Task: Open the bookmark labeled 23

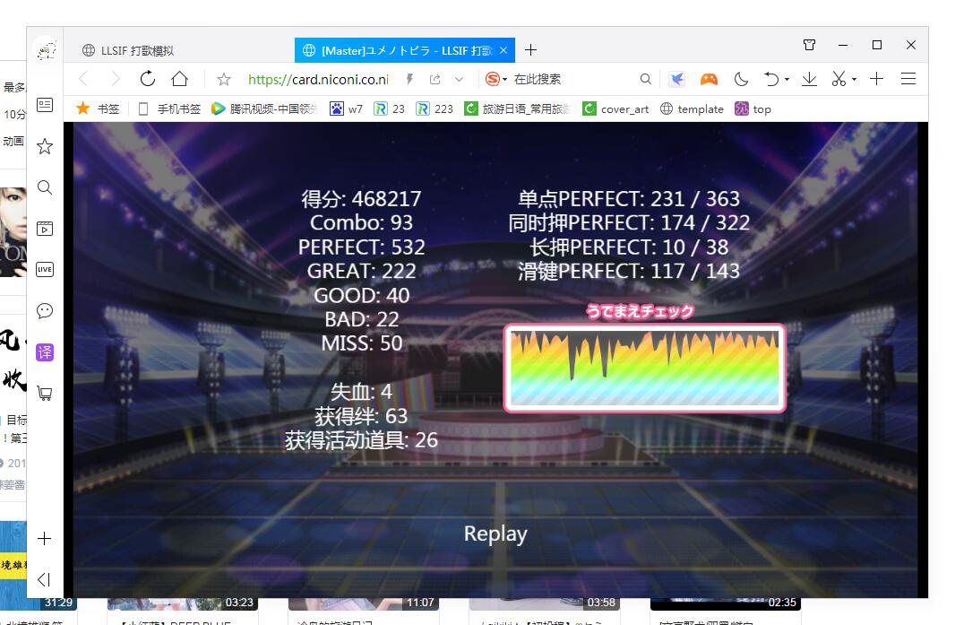Action: pyautogui.click(x=389, y=109)
